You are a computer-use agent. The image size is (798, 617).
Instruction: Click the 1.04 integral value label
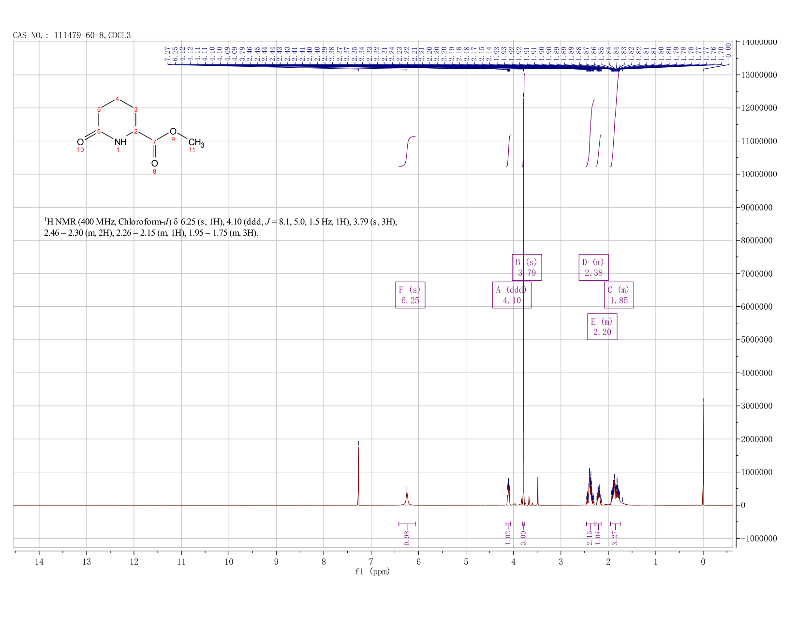pyautogui.click(x=598, y=538)
